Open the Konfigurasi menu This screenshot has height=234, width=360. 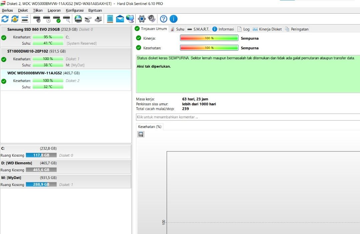point(75,10)
